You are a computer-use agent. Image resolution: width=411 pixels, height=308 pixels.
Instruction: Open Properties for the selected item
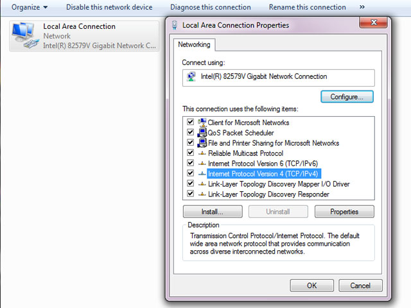tap(344, 212)
